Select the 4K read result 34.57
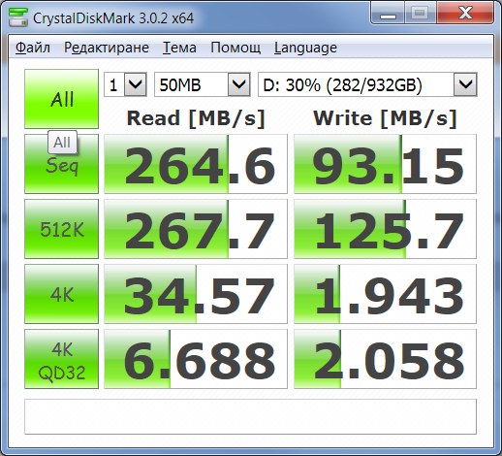 196,294
